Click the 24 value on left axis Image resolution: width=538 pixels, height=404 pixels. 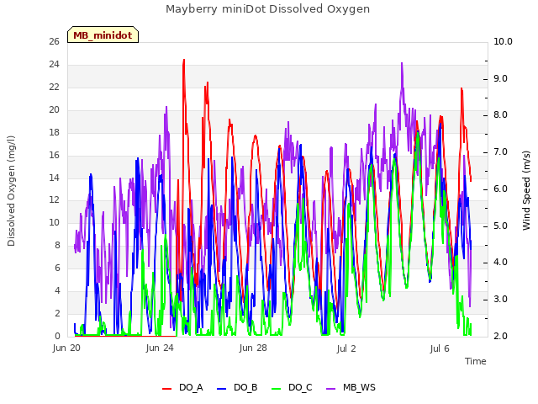coord(54,64)
